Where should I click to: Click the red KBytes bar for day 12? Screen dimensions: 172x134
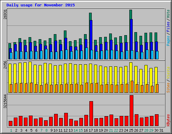pyautogui.click(x=66, y=120)
